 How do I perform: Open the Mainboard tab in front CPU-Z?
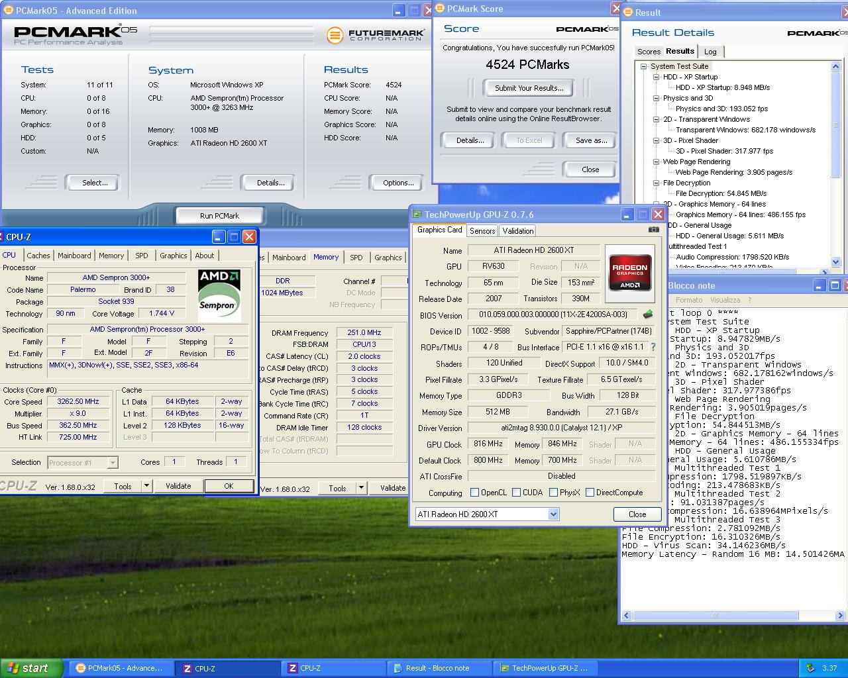(74, 256)
